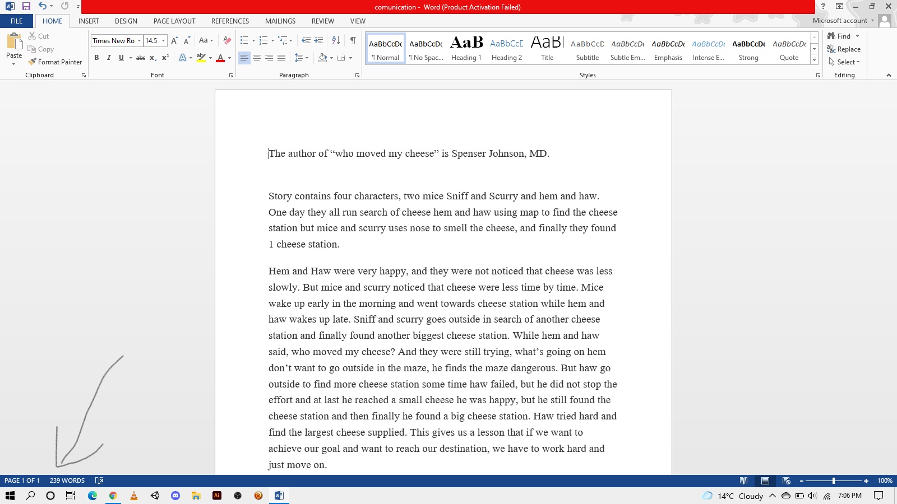
Task: Clear all formatting with eraser icon
Action: tap(227, 40)
